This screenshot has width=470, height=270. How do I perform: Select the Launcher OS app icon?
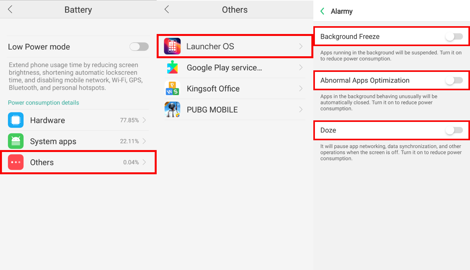pyautogui.click(x=172, y=46)
